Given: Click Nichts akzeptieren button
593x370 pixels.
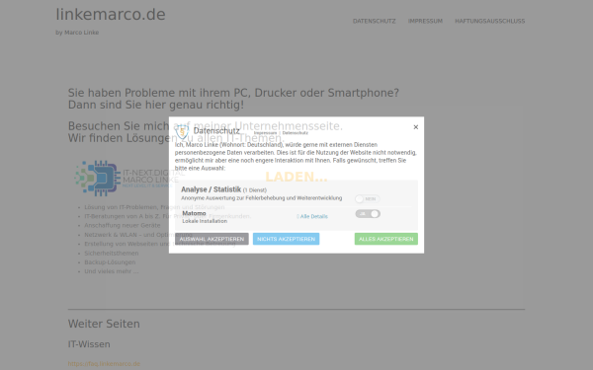Looking at the screenshot, I should pos(286,239).
